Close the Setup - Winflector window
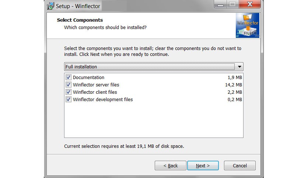Image resolution: width=308 pixels, height=178 pixels. 250,4
